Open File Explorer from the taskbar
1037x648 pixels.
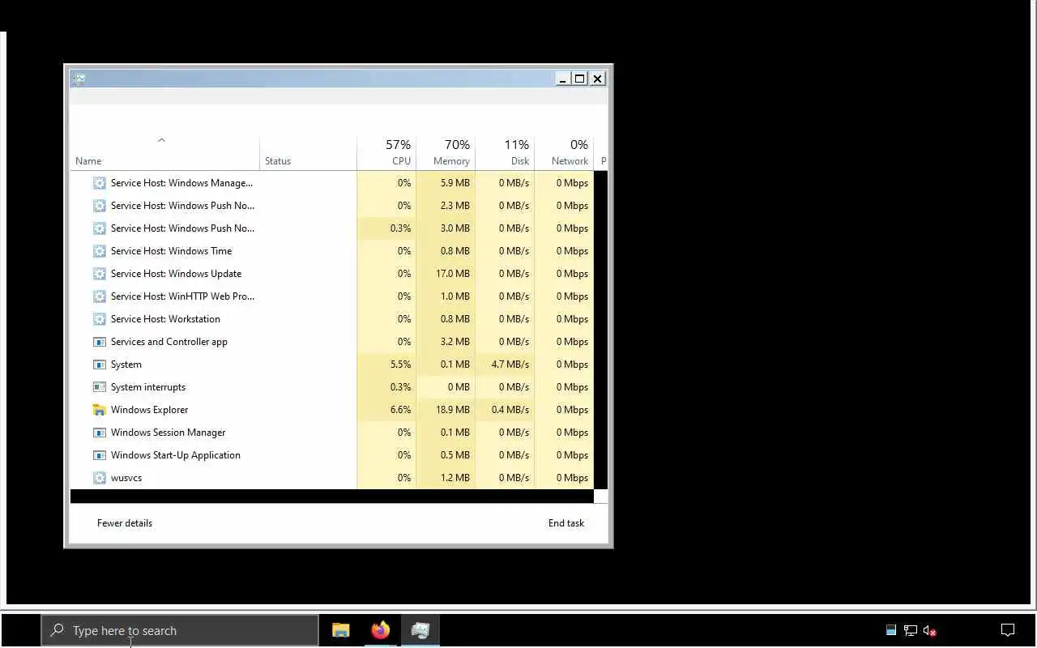tap(341, 630)
